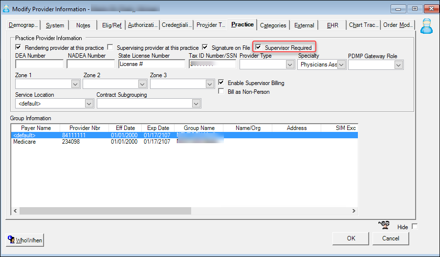Click the group list horizontal scrollbar thumb
The image size is (440, 257).
(x=105, y=211)
